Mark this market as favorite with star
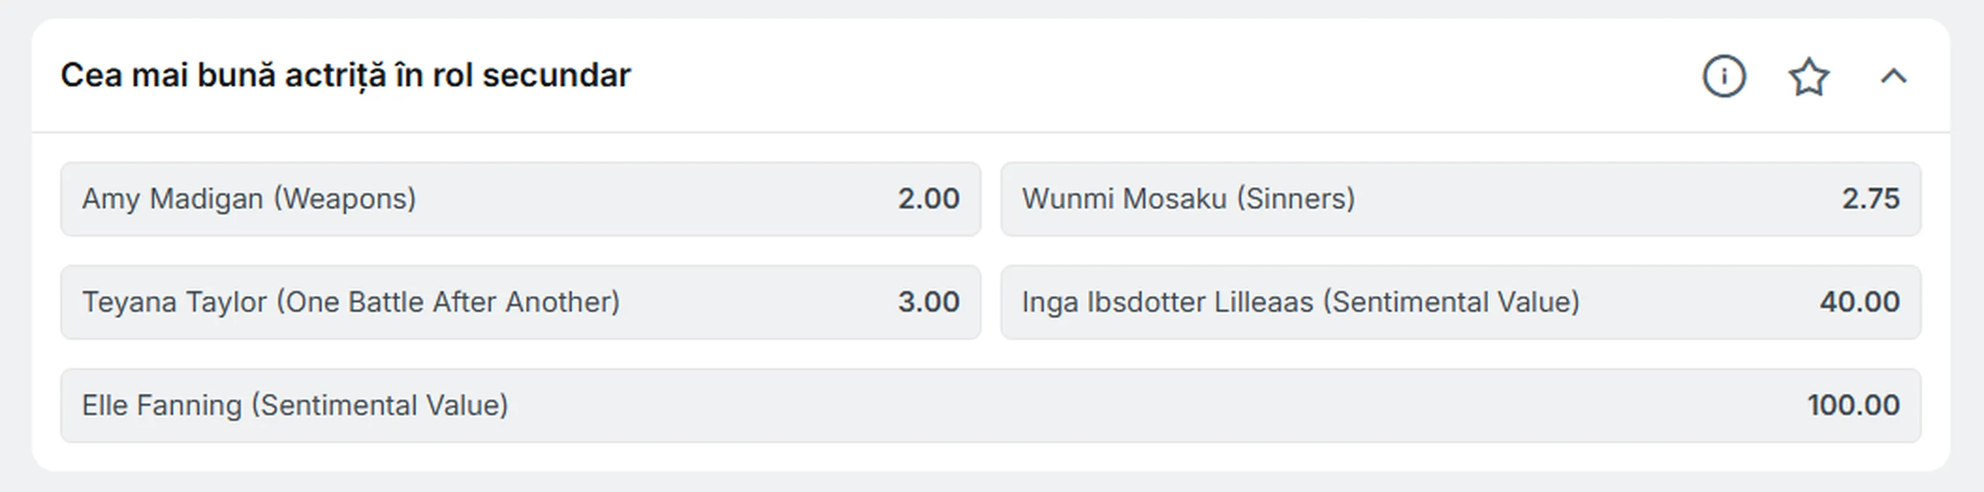The height and width of the screenshot is (492, 1984). click(1808, 76)
